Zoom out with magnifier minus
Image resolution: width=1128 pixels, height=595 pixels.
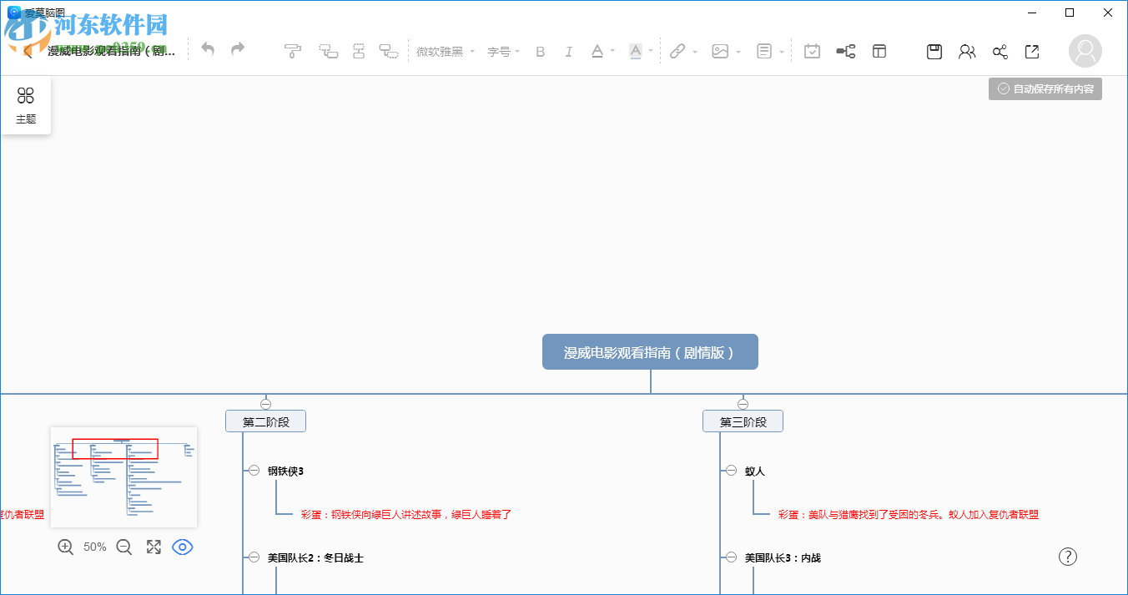tap(123, 547)
